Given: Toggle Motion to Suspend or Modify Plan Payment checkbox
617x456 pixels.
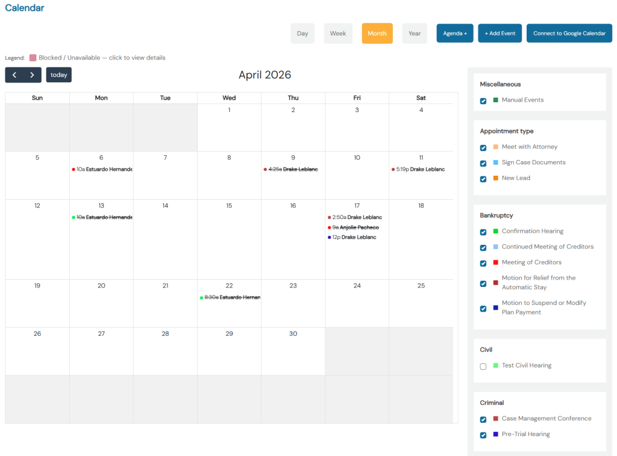Looking at the screenshot, I should pyautogui.click(x=483, y=309).
